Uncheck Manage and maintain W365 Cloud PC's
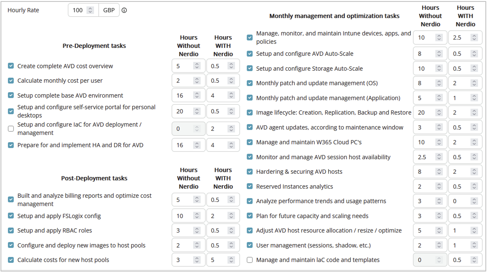 pyautogui.click(x=250, y=142)
